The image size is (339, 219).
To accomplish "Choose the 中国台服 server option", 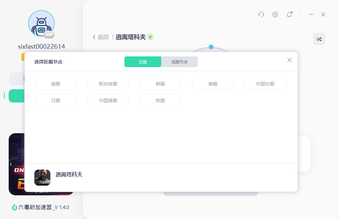I will (265, 84).
